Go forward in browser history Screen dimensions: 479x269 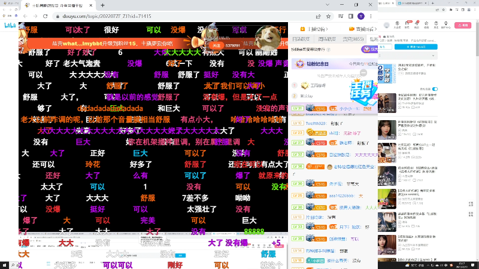(x=35, y=16)
